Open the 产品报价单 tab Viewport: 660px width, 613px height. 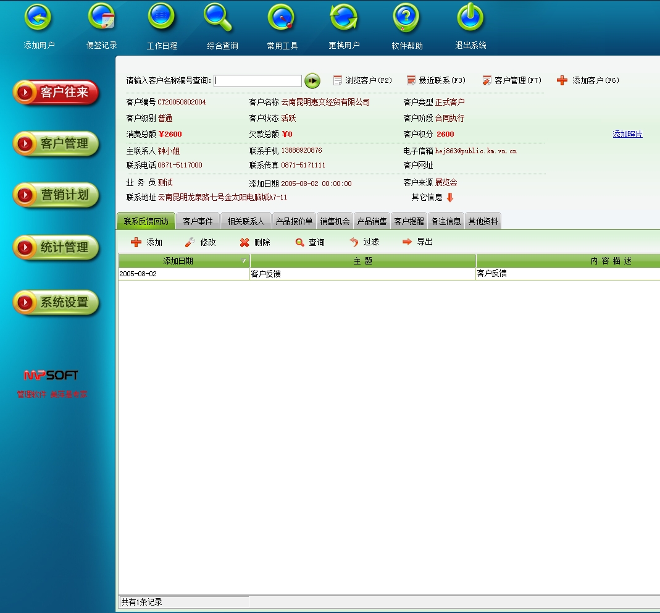click(294, 221)
